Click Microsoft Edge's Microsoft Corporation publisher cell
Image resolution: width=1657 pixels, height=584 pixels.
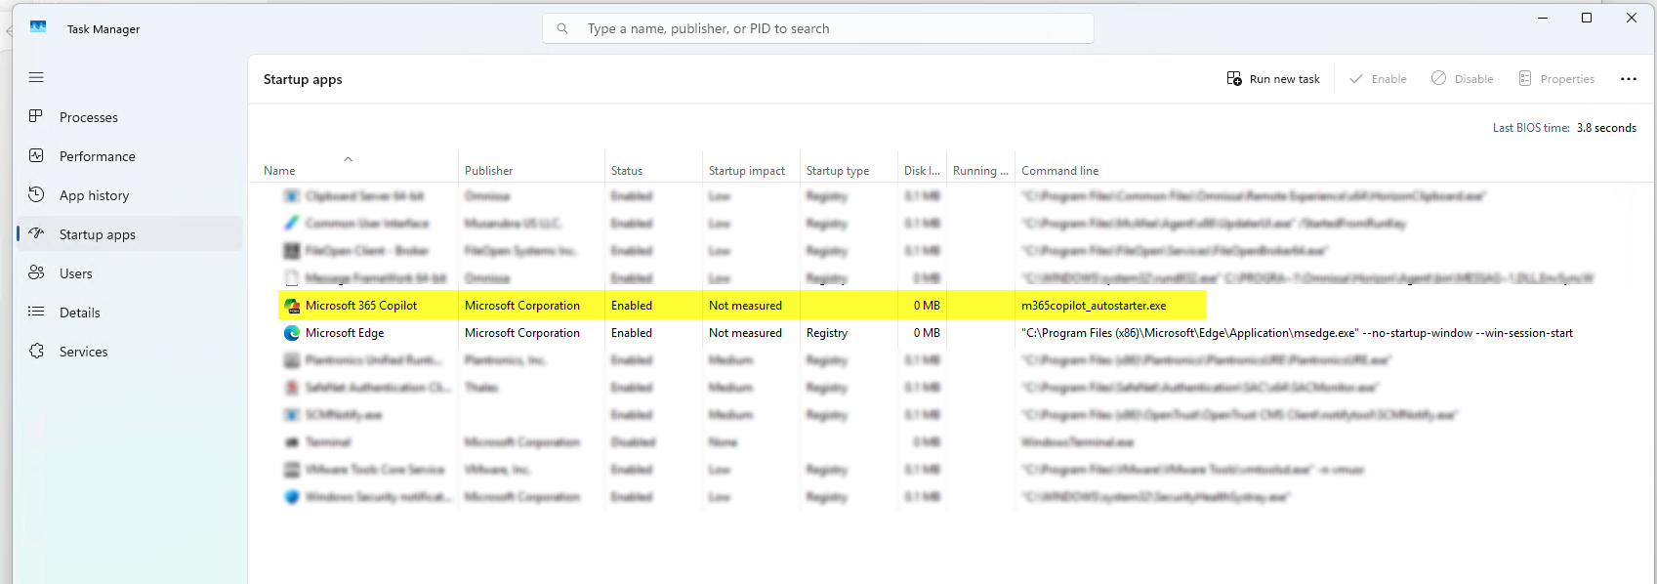522,333
